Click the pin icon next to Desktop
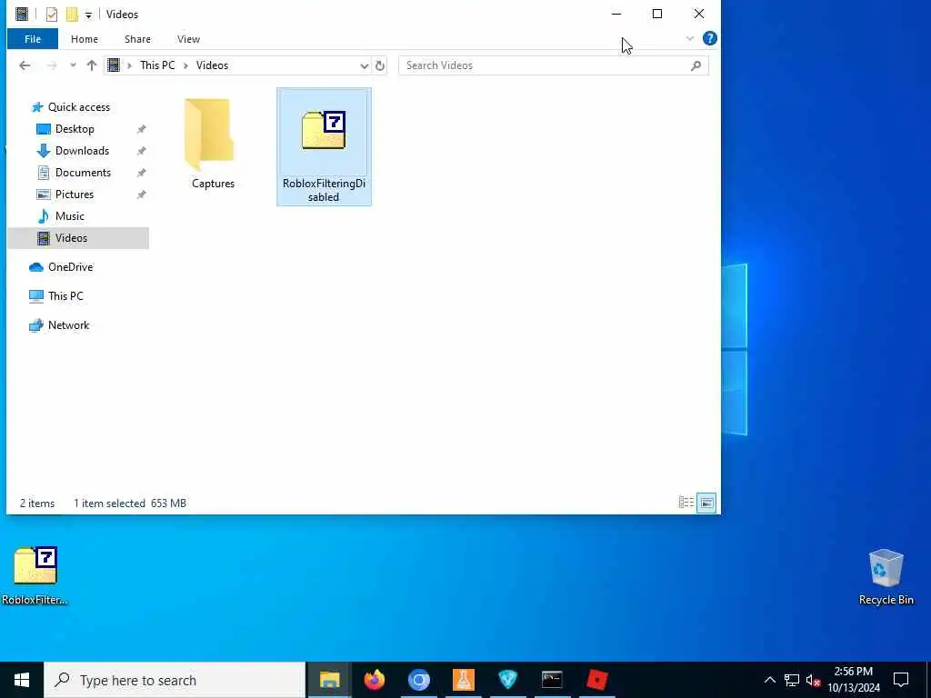This screenshot has width=931, height=698. [x=141, y=129]
